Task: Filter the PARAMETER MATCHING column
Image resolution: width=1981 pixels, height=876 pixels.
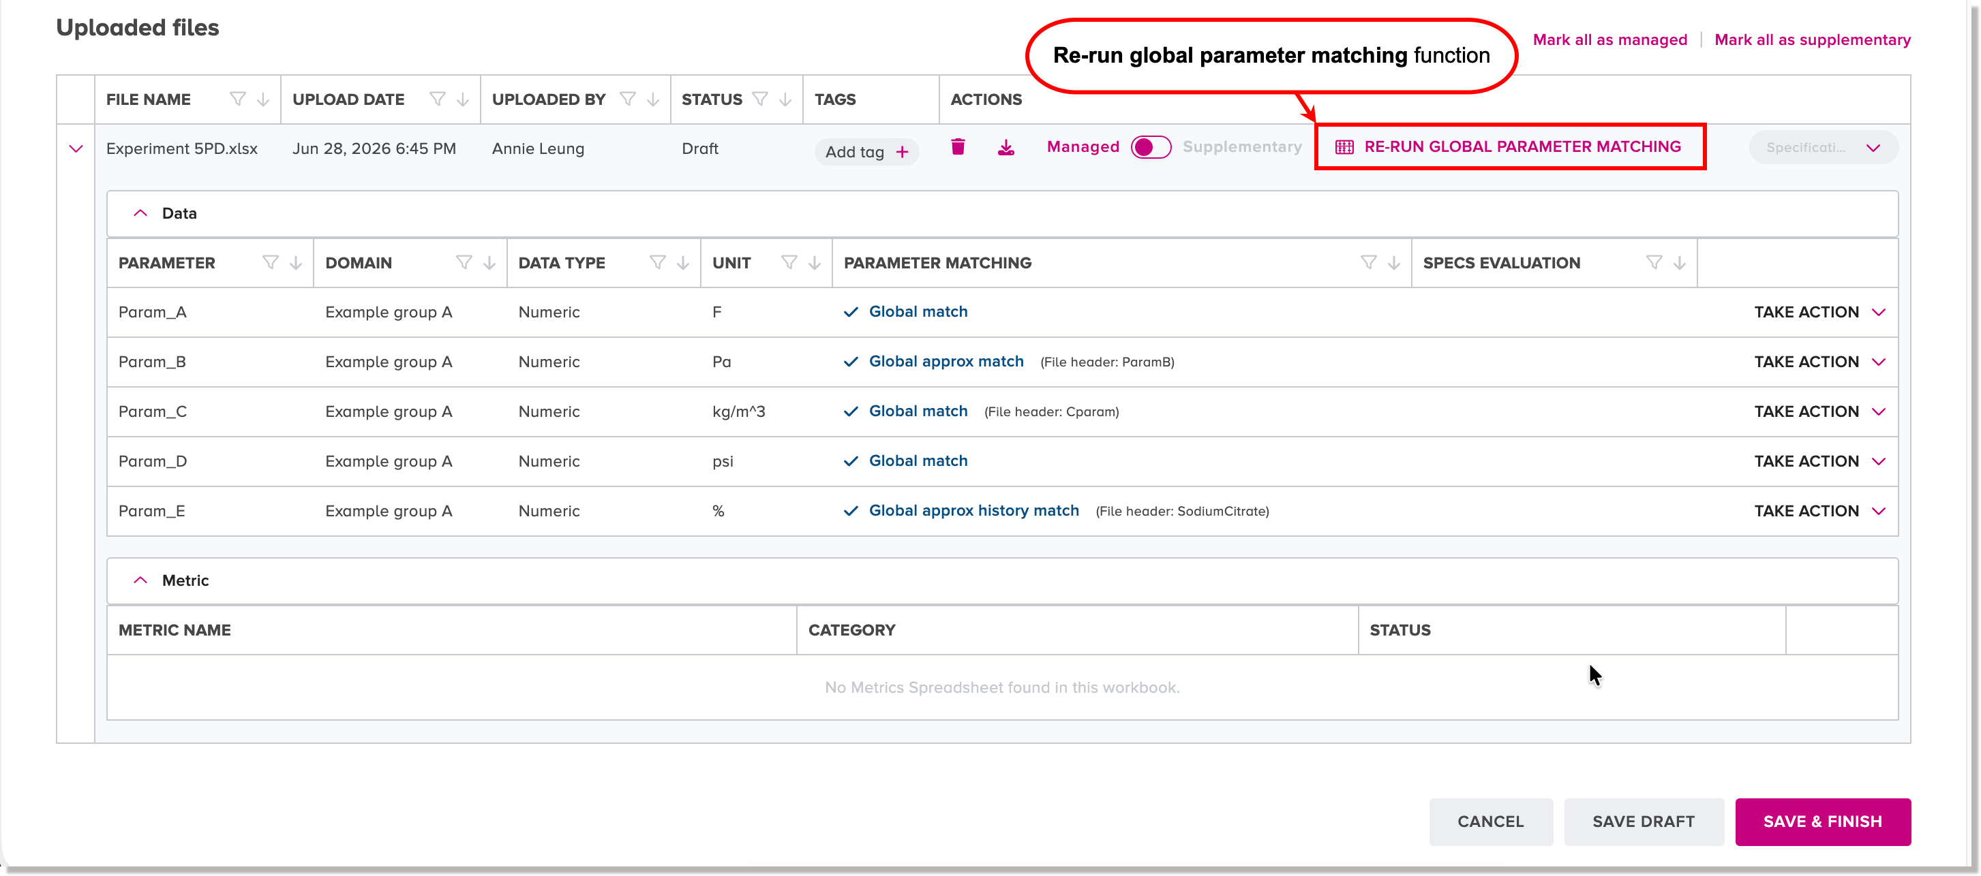Action: click(x=1368, y=263)
